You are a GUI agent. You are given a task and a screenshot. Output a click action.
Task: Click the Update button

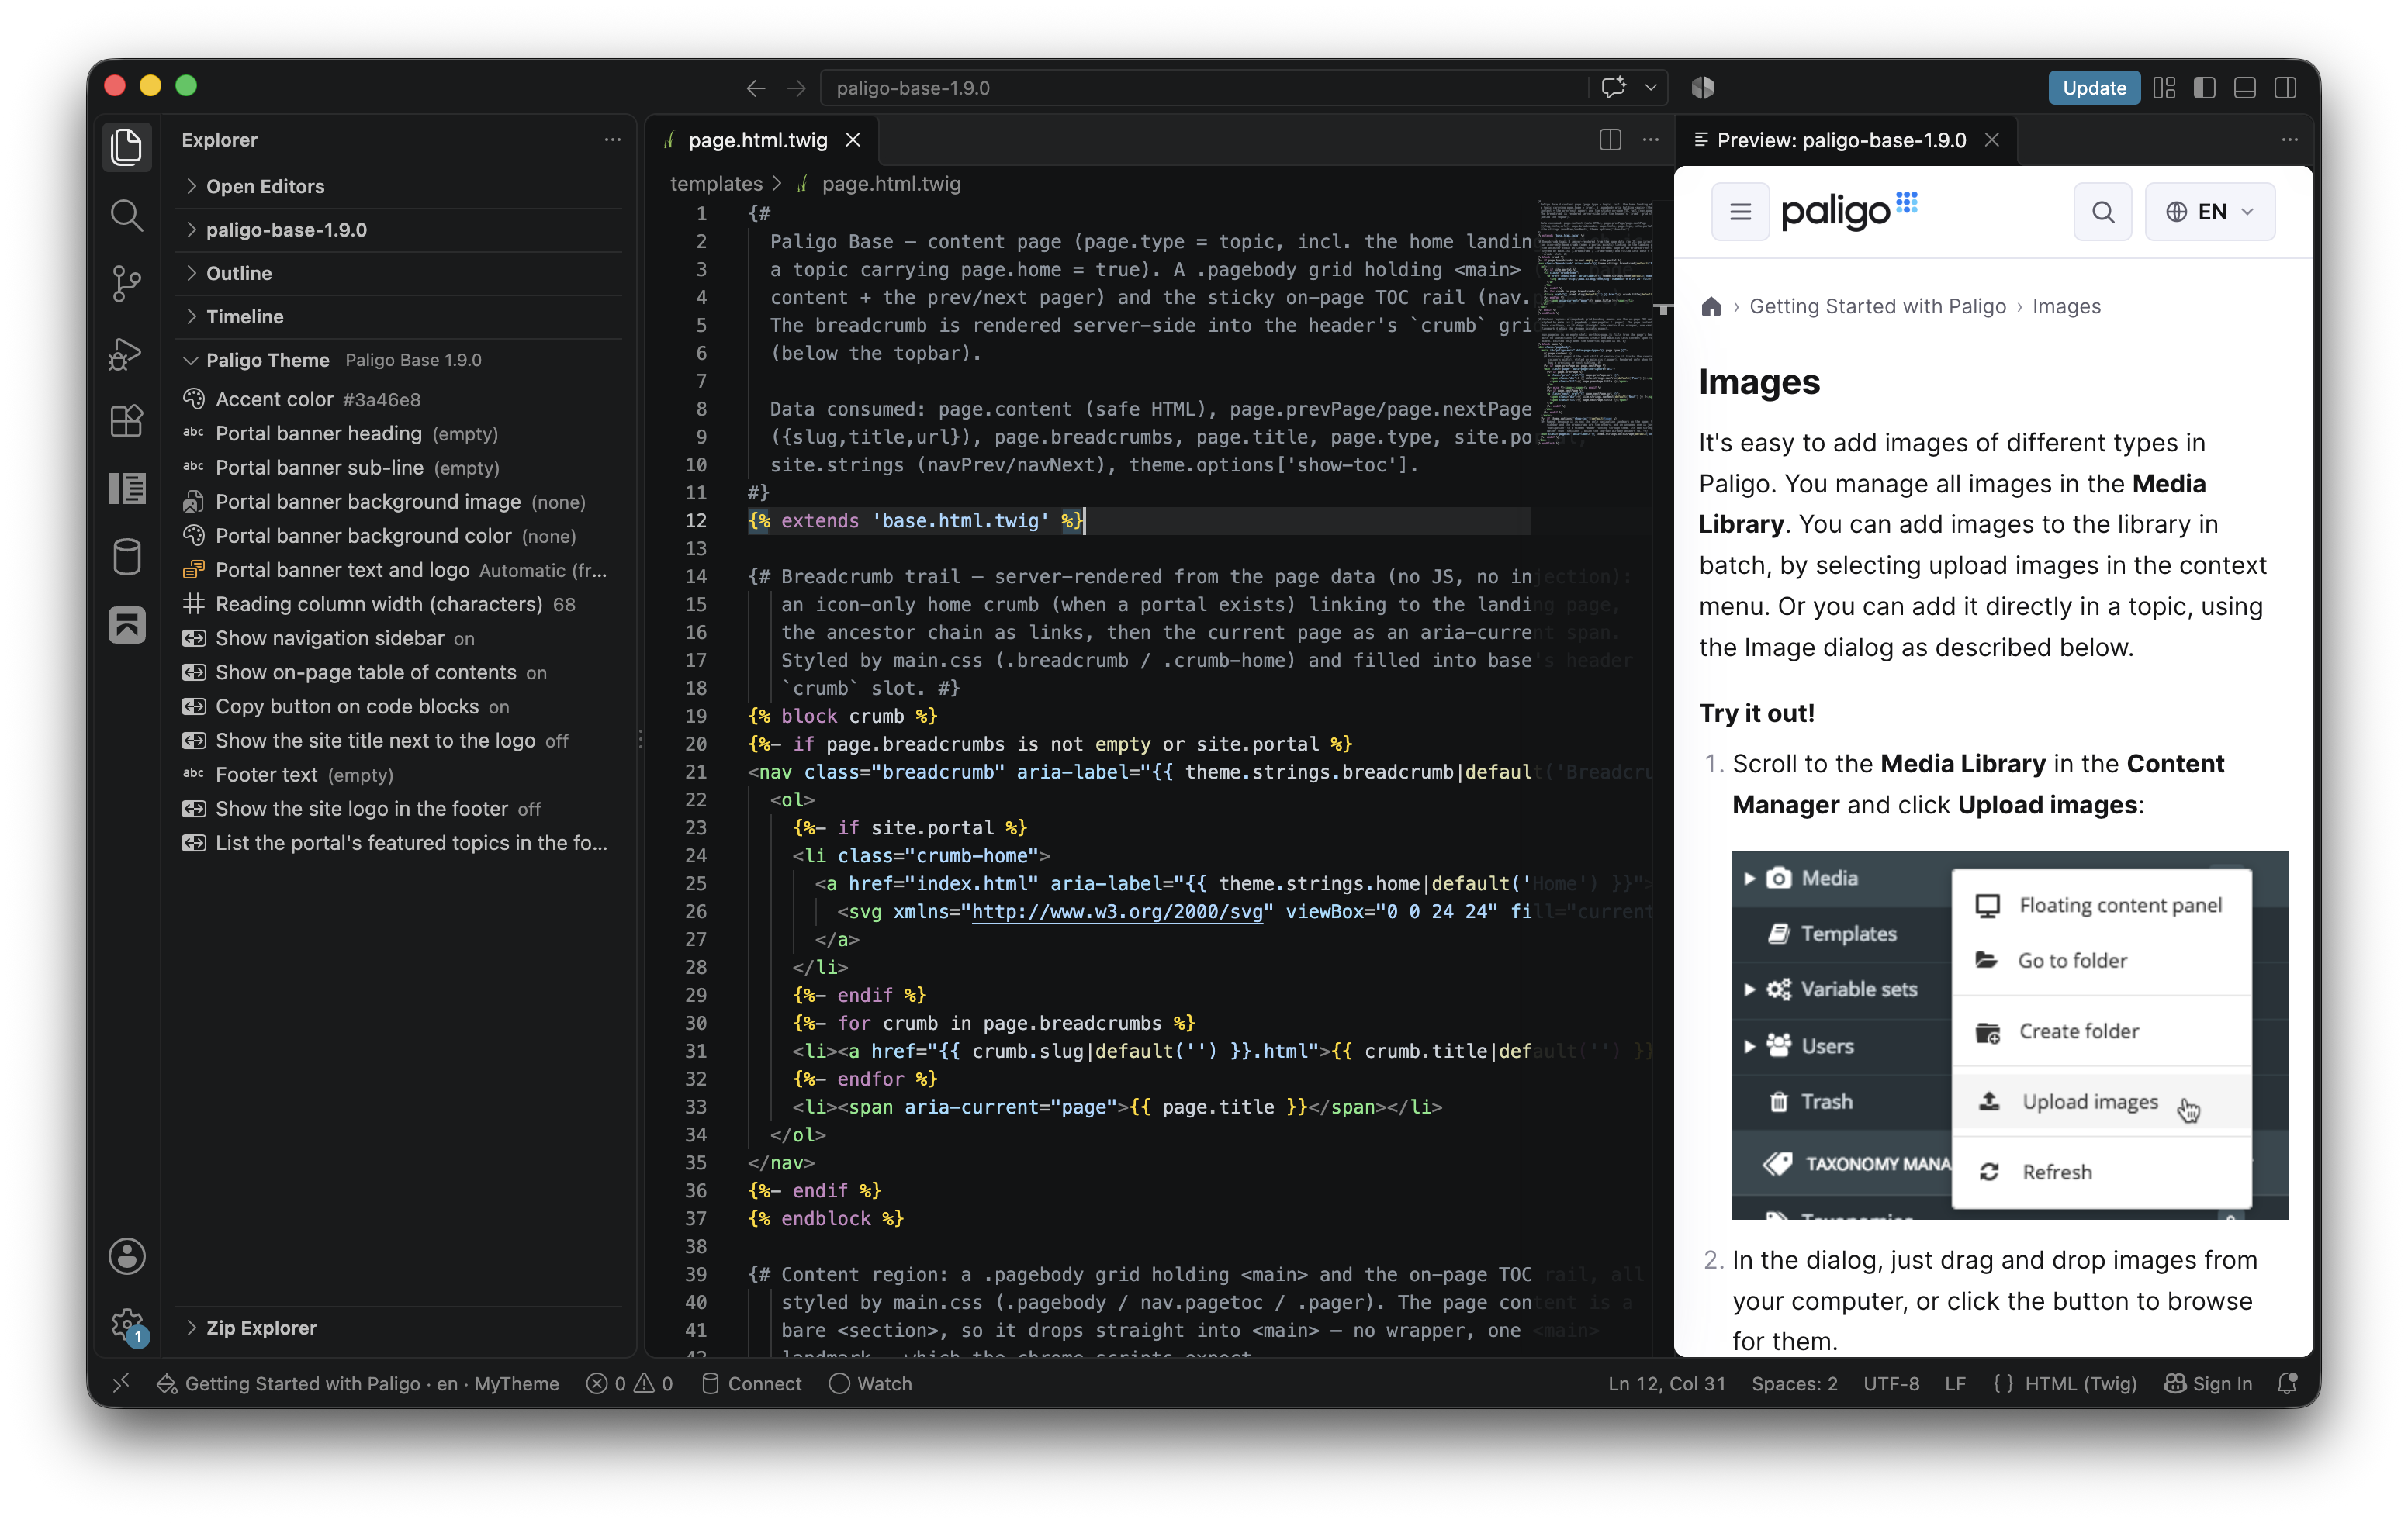2094,88
